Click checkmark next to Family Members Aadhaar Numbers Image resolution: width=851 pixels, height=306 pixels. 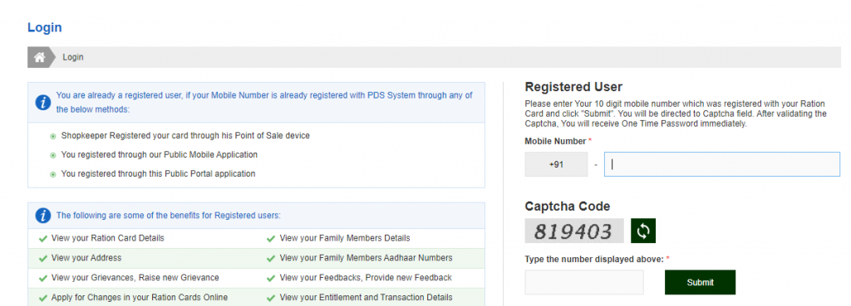coord(271,259)
